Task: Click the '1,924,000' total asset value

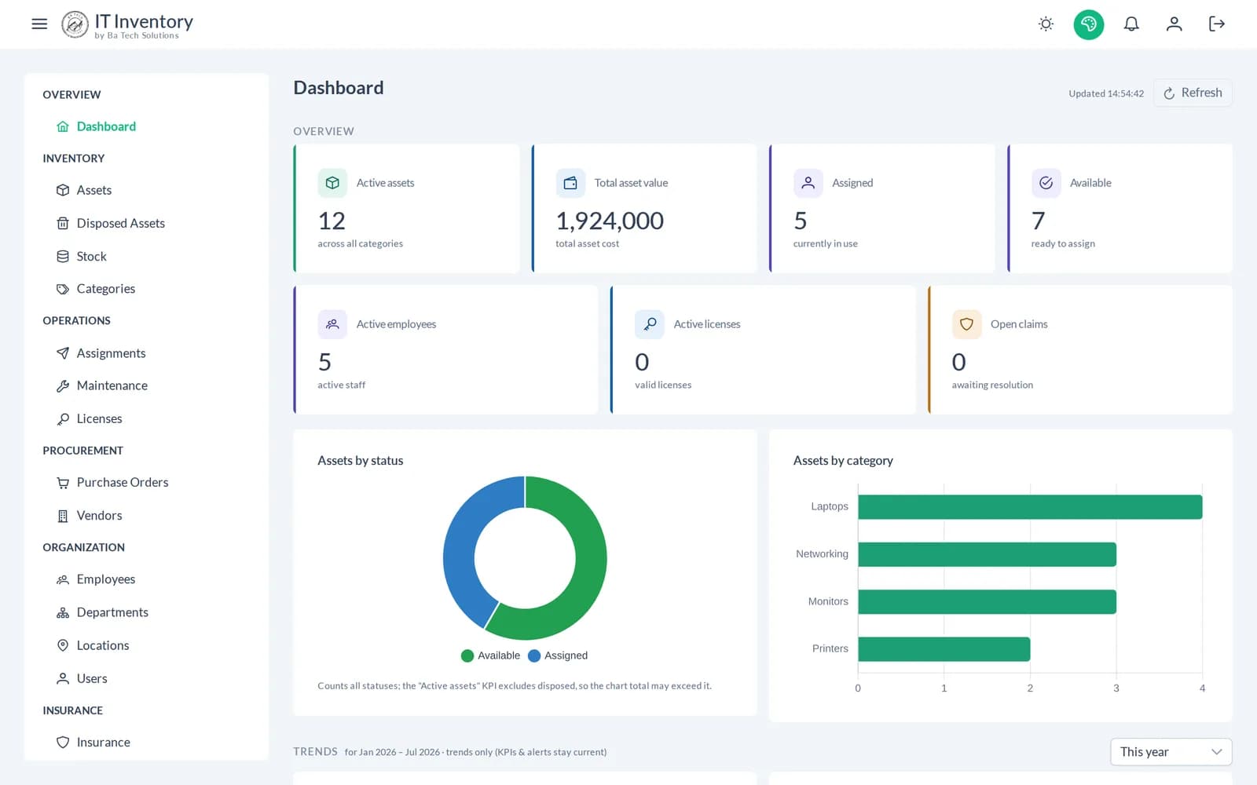Action: pos(610,221)
